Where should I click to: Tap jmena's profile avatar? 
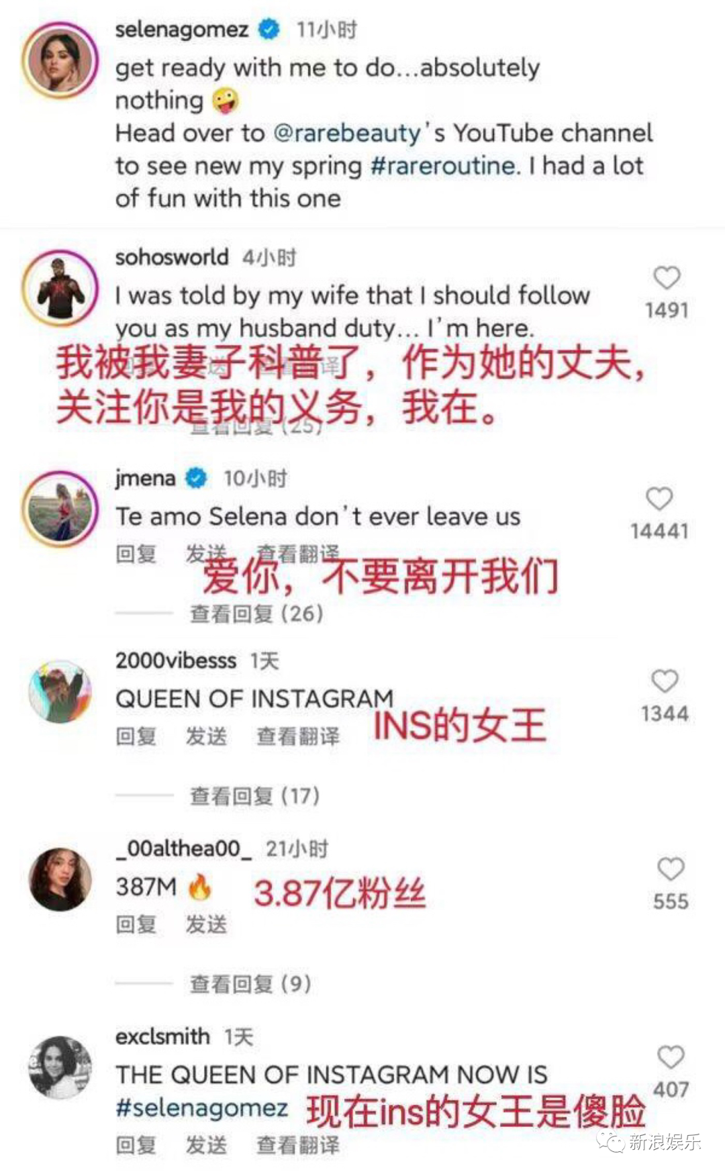pyautogui.click(x=60, y=509)
